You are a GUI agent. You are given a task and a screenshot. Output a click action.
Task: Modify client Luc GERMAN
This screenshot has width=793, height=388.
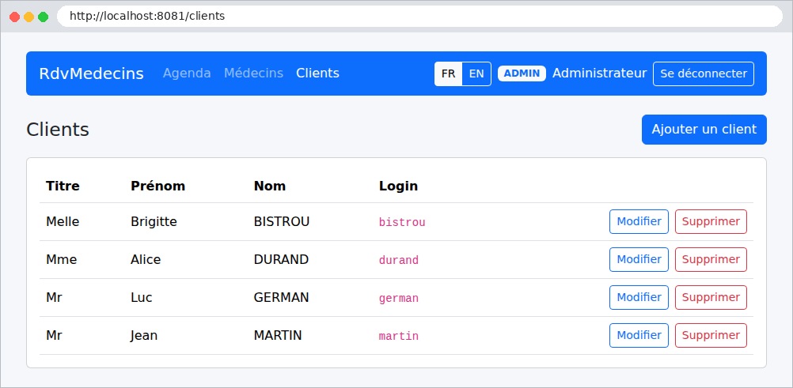(639, 298)
